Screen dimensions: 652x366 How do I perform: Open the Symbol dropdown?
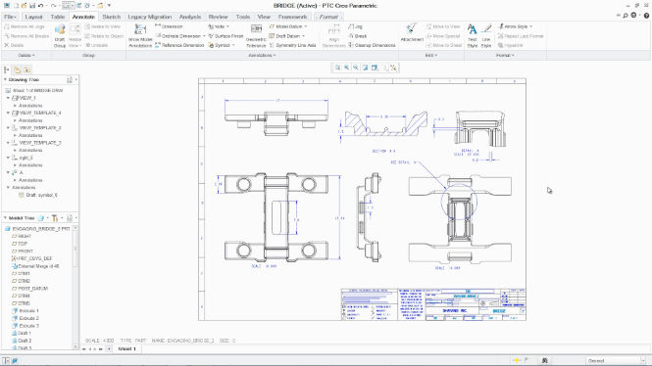233,45
